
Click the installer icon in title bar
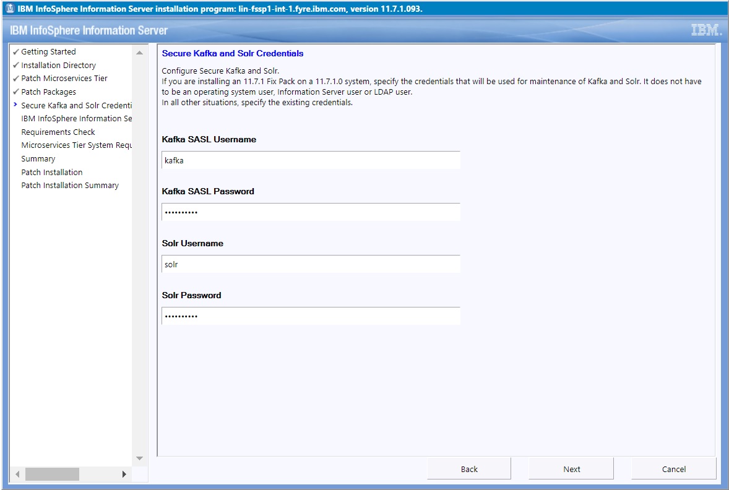10,9
